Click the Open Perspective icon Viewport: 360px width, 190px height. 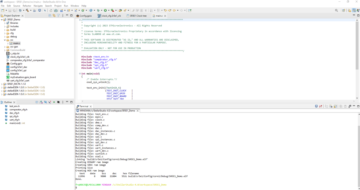point(344,10)
